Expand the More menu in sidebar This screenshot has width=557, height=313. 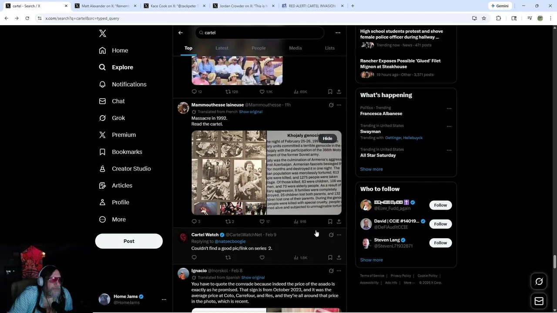(112, 220)
